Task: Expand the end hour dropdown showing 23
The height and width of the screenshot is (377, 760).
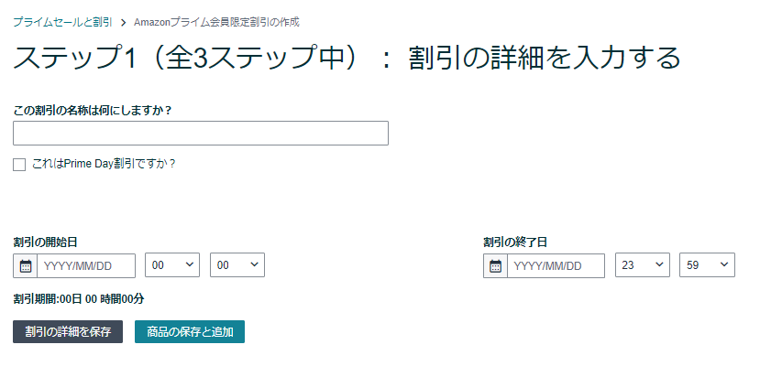Action: point(642,265)
